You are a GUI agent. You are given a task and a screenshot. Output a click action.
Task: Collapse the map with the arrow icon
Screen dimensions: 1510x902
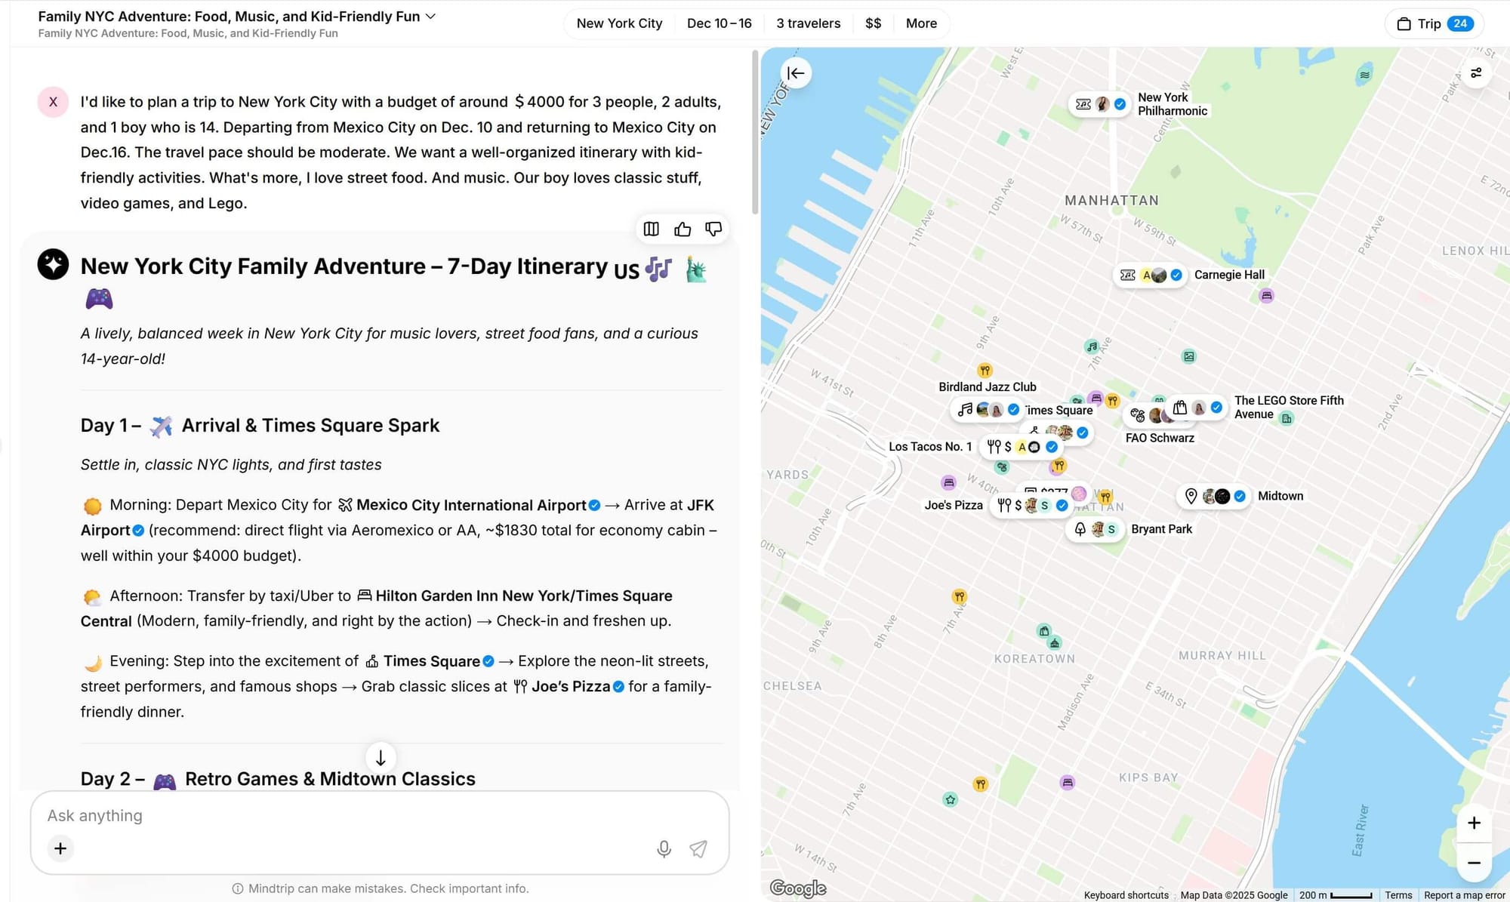click(x=796, y=73)
